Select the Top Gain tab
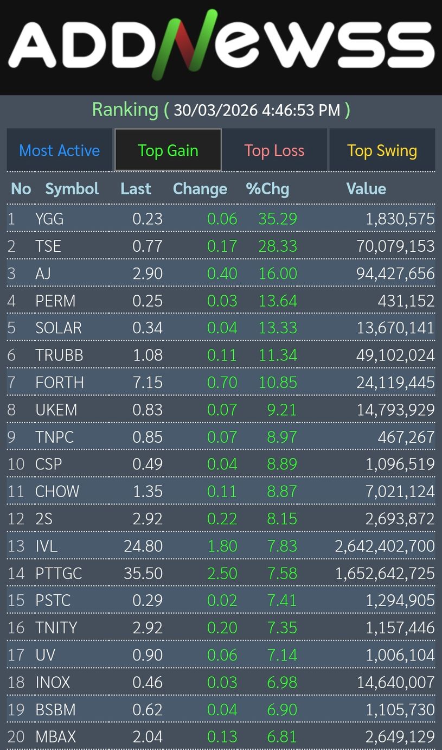 [x=168, y=150]
